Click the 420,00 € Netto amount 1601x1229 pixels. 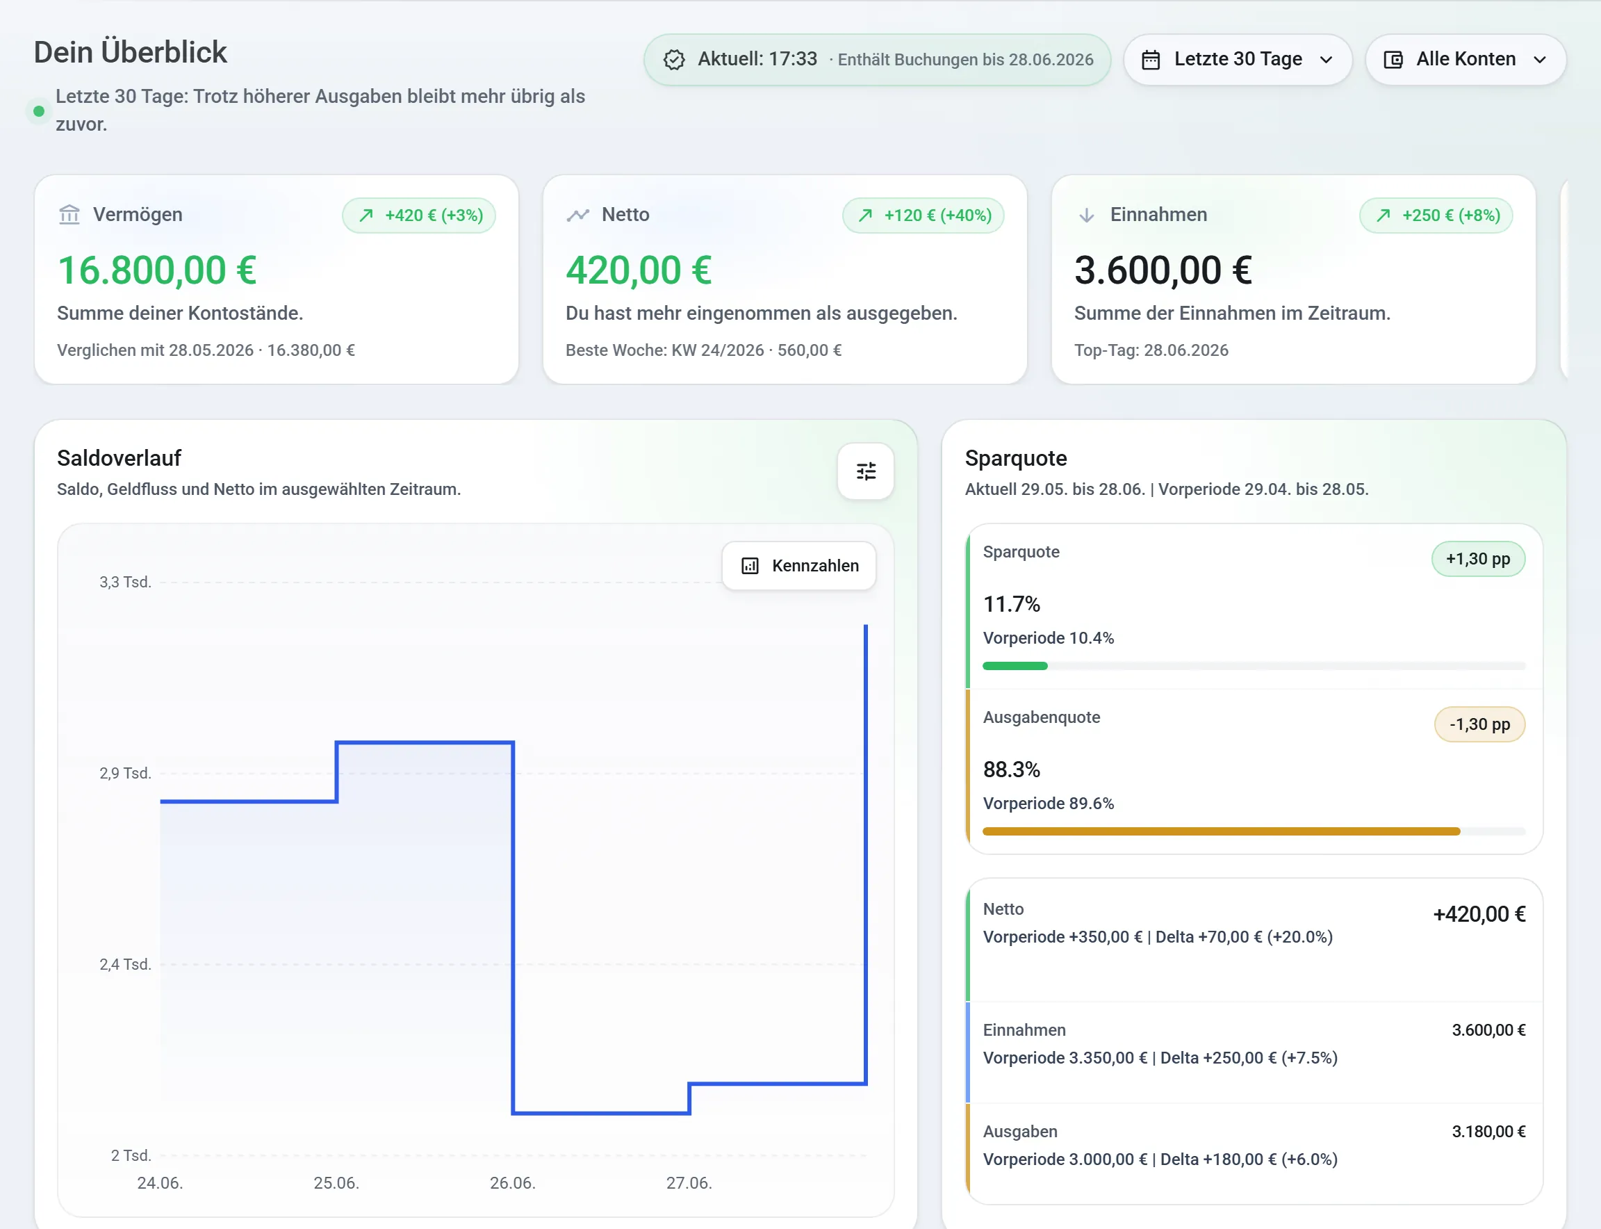coord(639,270)
